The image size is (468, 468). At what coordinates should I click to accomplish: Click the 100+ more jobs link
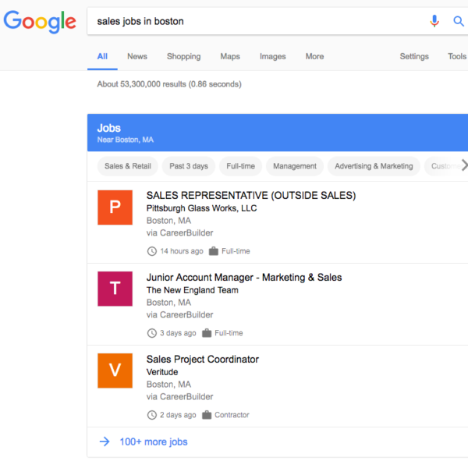[x=153, y=442]
